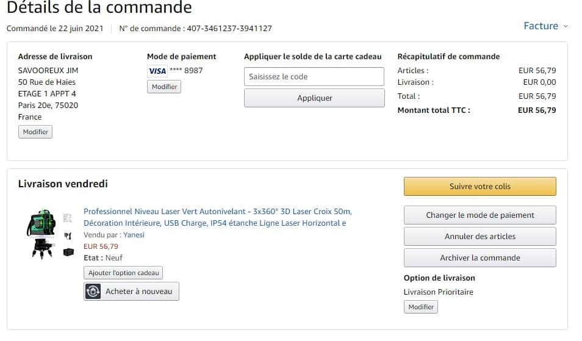Focus the gift card code field
This screenshot has height=341, width=582.
(x=314, y=77)
